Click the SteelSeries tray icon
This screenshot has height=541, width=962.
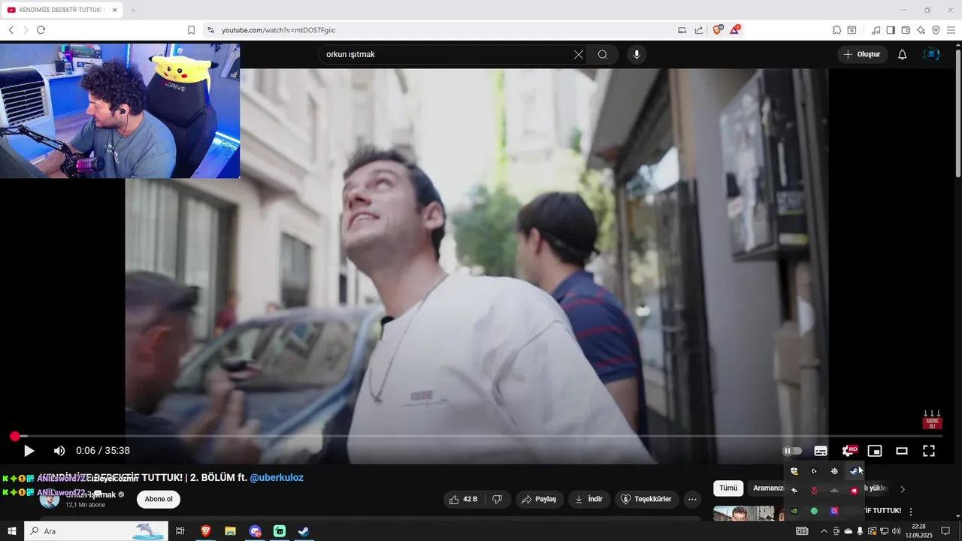tap(834, 471)
